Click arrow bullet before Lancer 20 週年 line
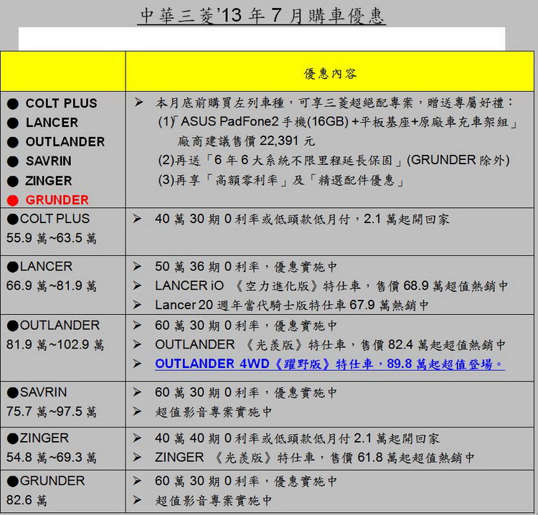The image size is (538, 515). coord(138,306)
